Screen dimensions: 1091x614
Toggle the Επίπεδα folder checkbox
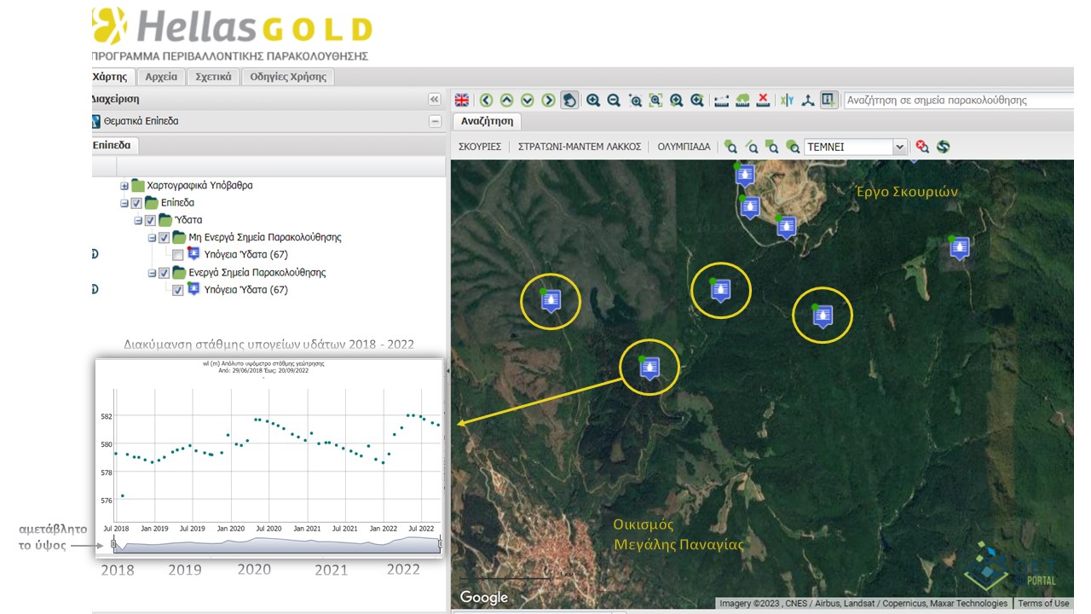(136, 203)
